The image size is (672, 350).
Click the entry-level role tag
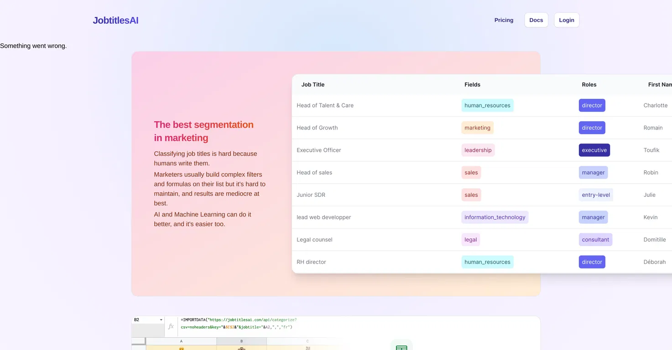click(x=596, y=195)
